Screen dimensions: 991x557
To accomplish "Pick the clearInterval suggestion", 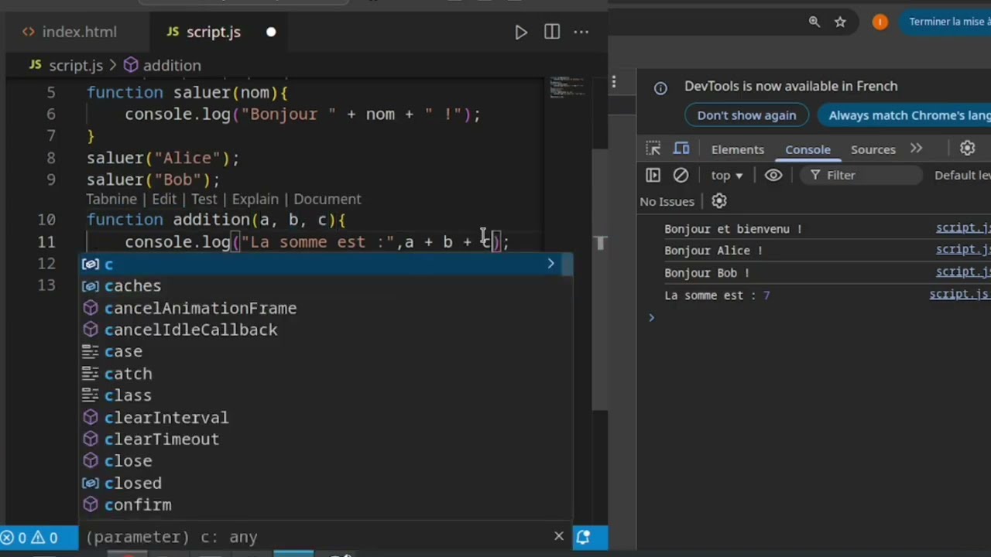I will pos(326,417).
